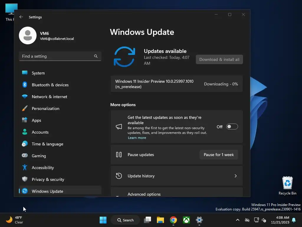
Task: Click the Time & language clock icon
Action: [25, 144]
